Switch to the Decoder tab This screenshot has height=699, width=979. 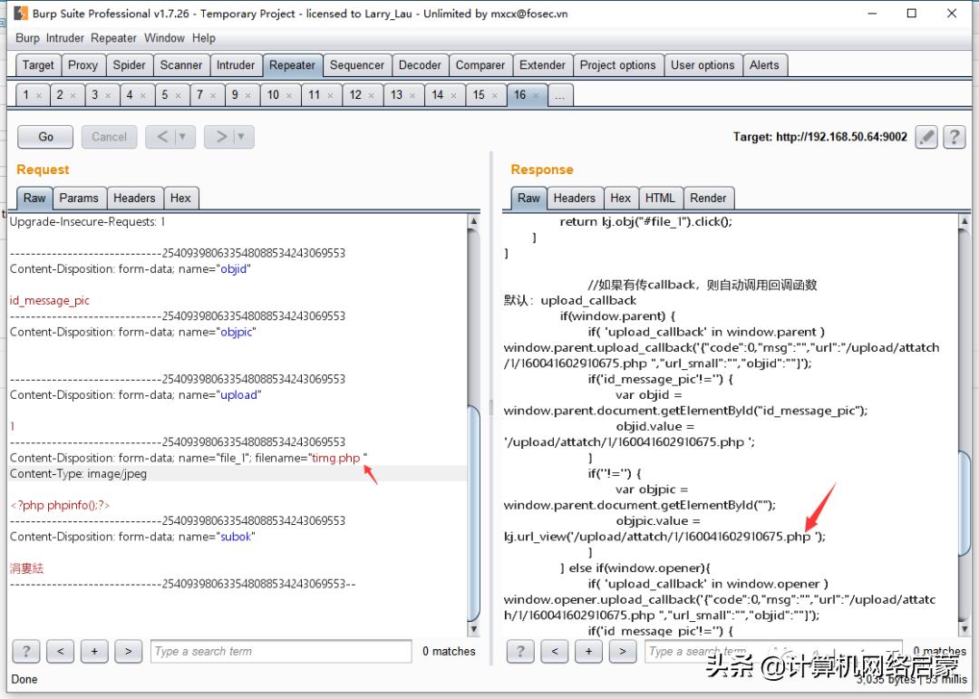click(x=420, y=65)
